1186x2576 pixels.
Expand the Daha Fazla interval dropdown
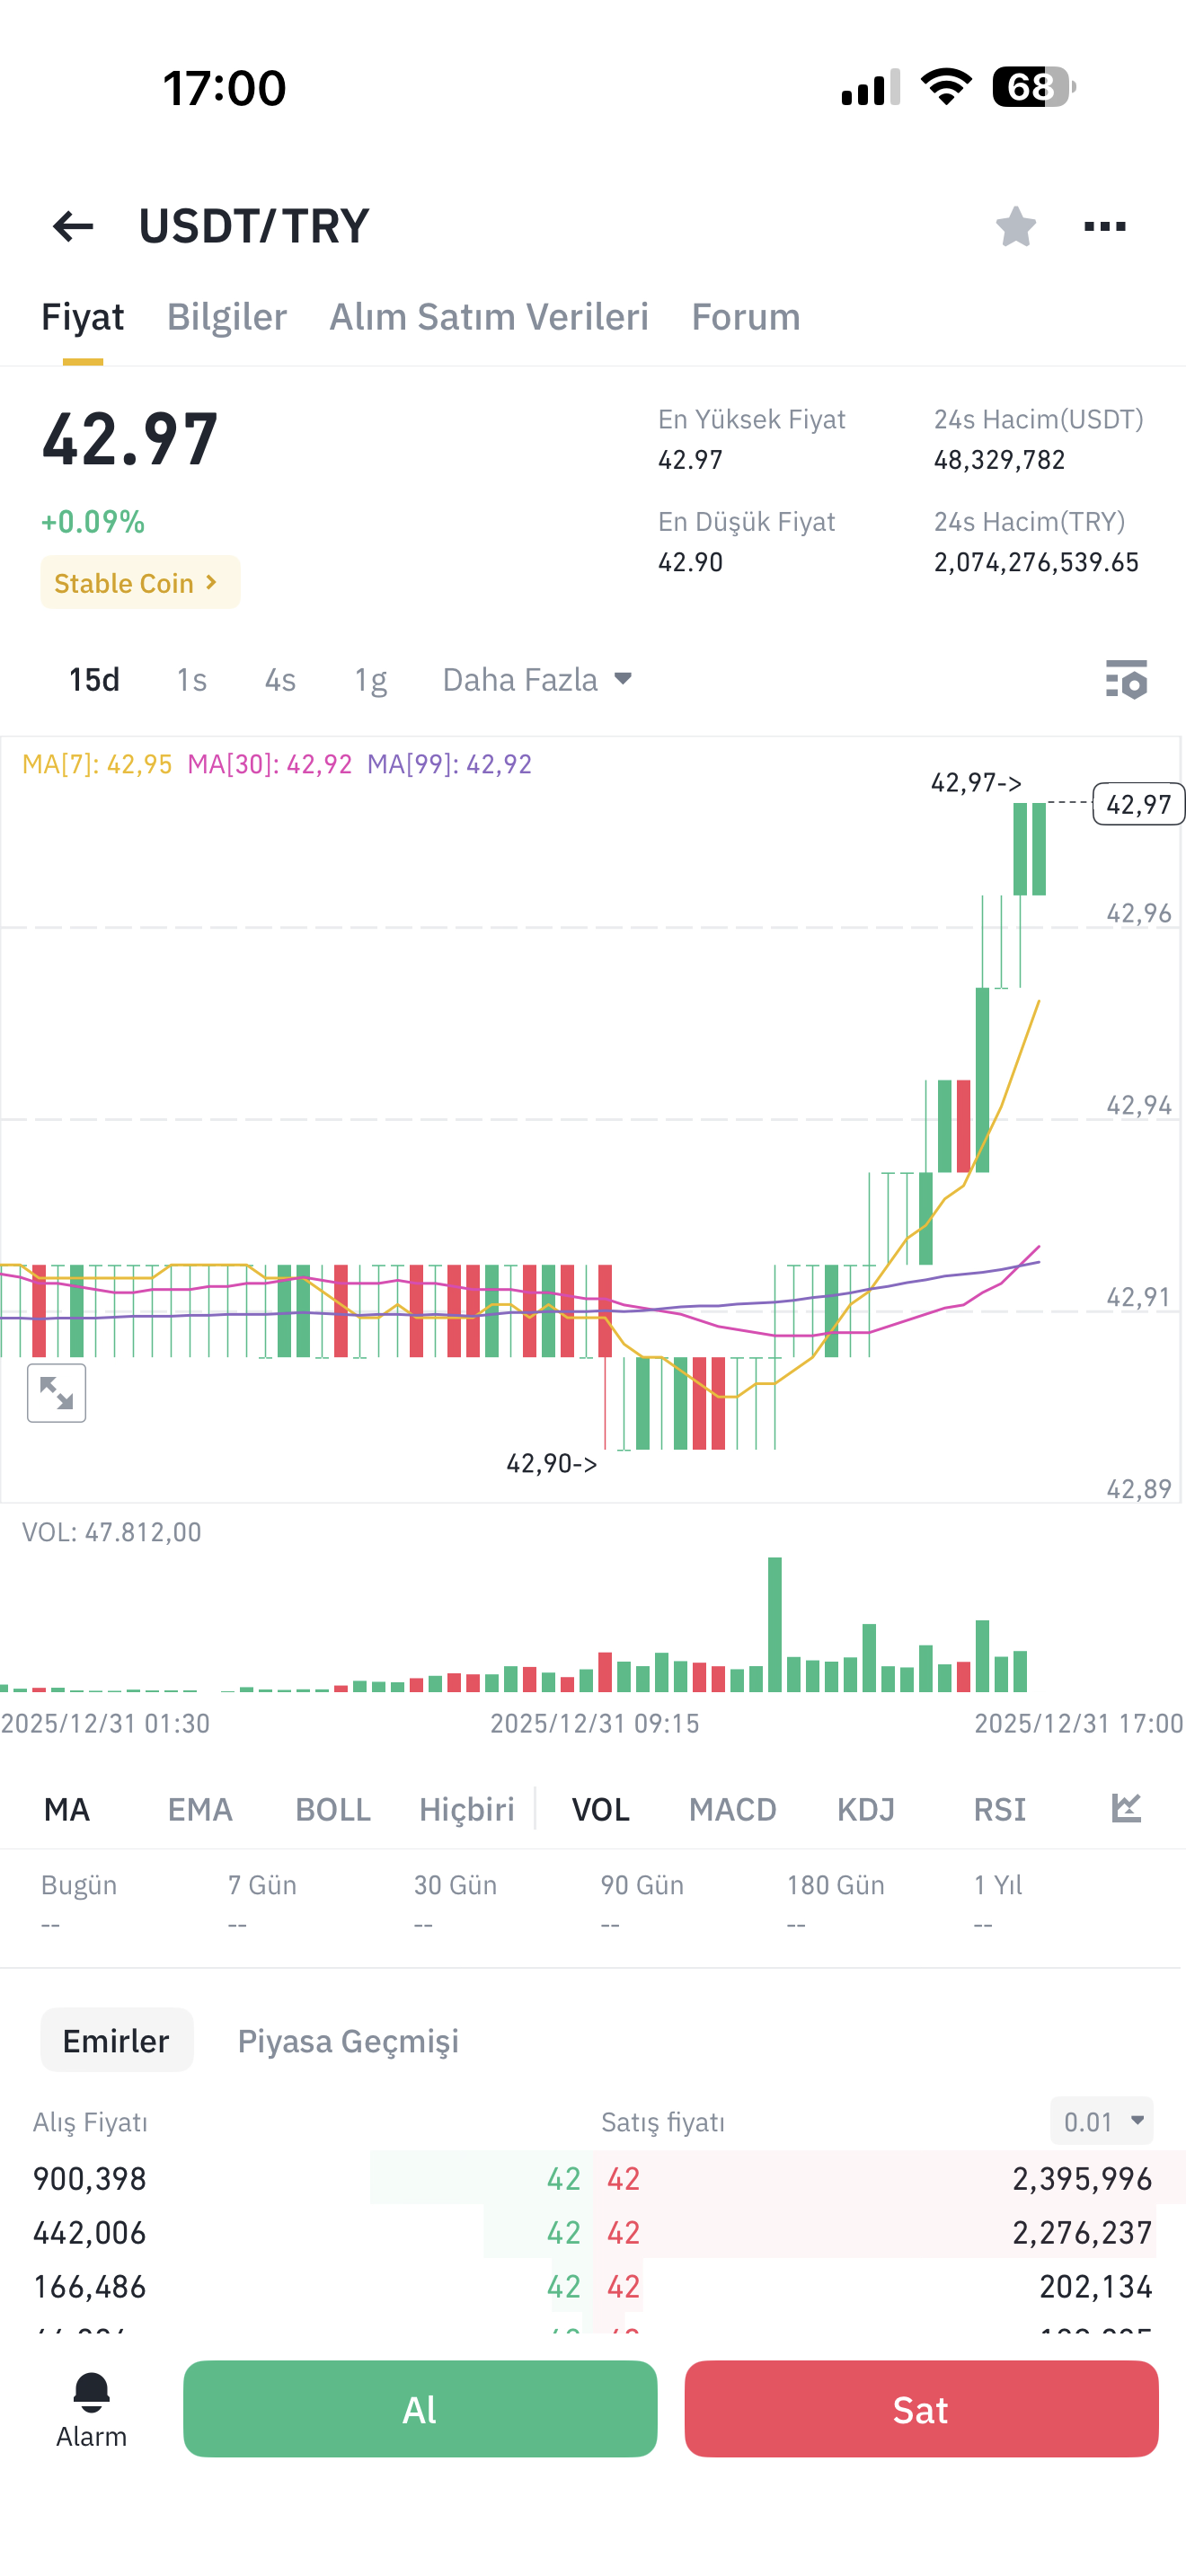coord(537,680)
